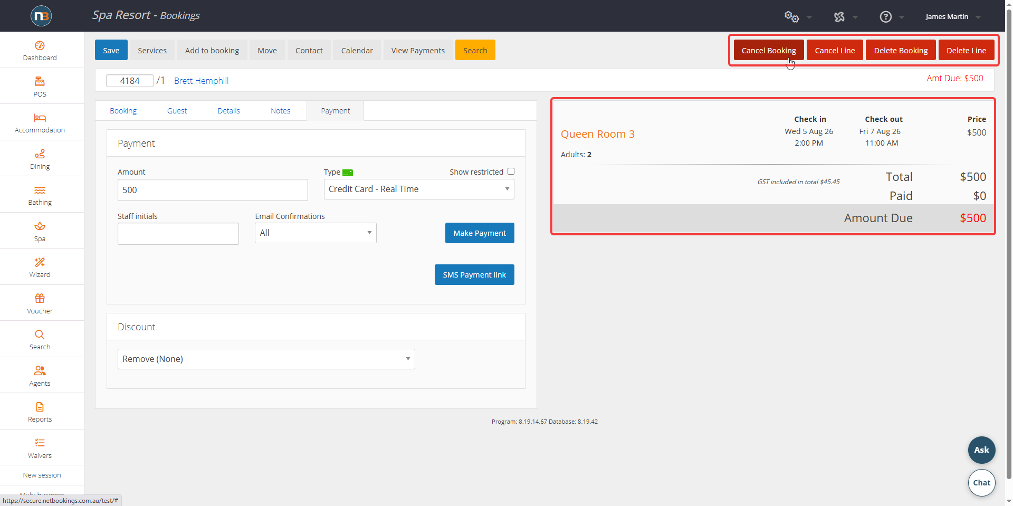Screen dimensions: 1013x506
Task: Click the Contact button
Action: 309,50
